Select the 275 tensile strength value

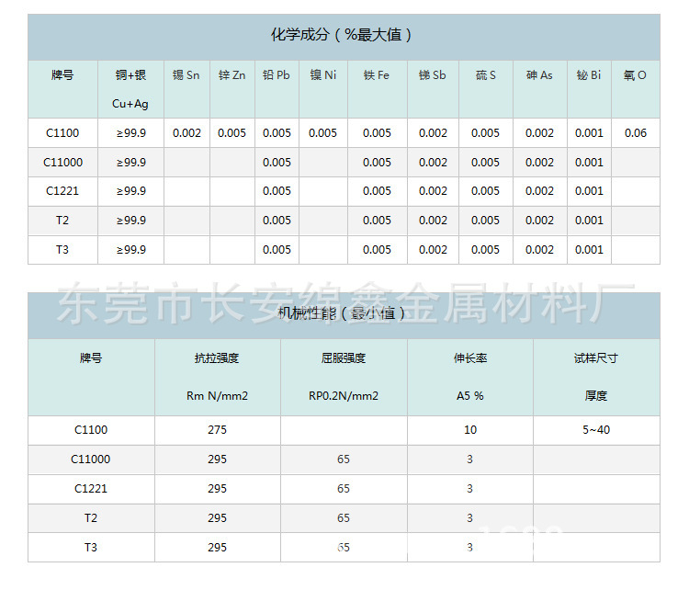pyautogui.click(x=217, y=430)
